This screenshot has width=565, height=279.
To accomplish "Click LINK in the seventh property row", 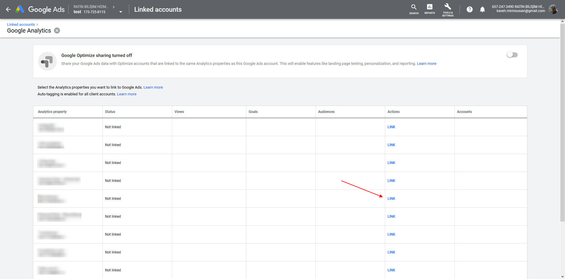I will click(x=391, y=234).
